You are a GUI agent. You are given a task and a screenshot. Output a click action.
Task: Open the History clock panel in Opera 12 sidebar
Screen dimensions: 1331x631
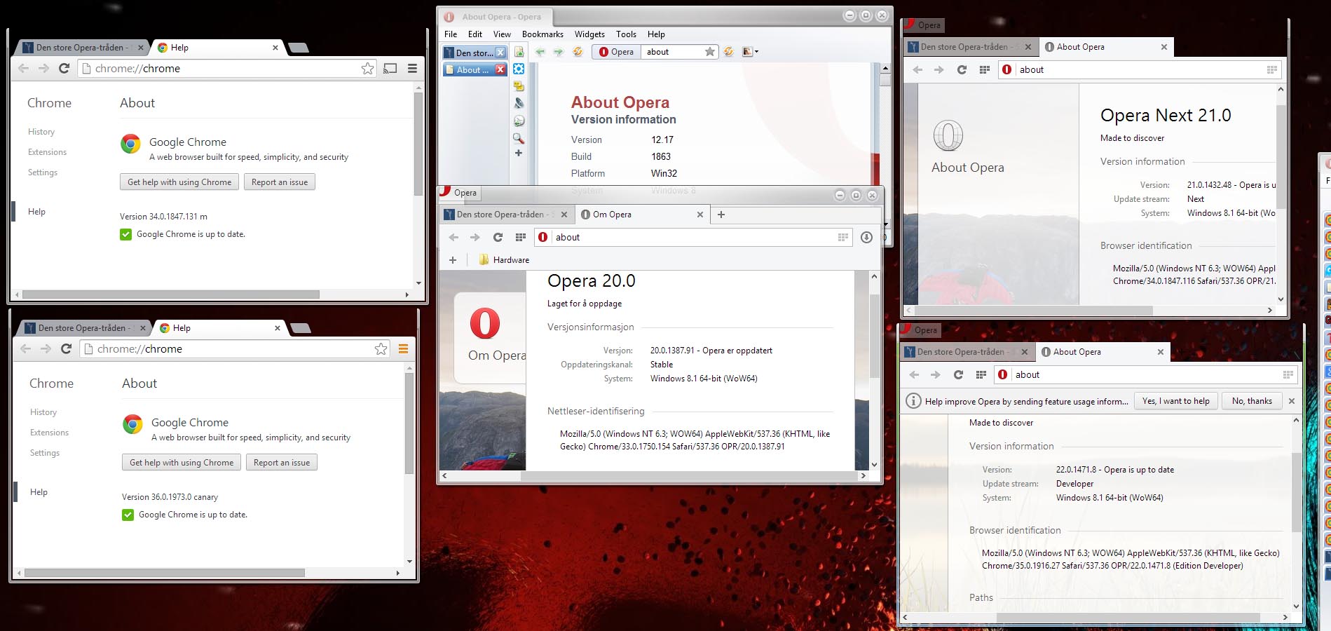pyautogui.click(x=519, y=121)
